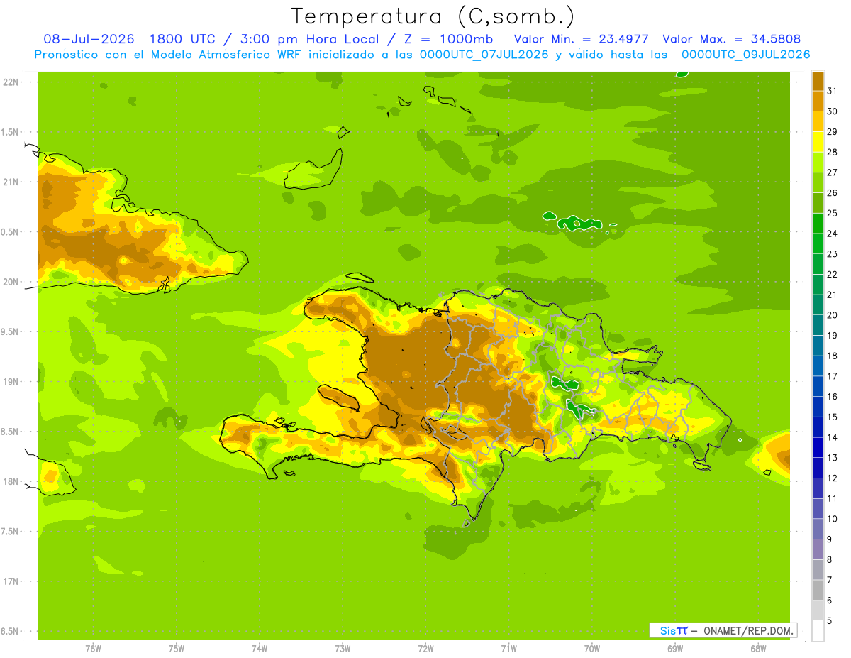This screenshot has height=658, width=851.
Task: Click the latitude label "19N"
Action: coord(12,382)
